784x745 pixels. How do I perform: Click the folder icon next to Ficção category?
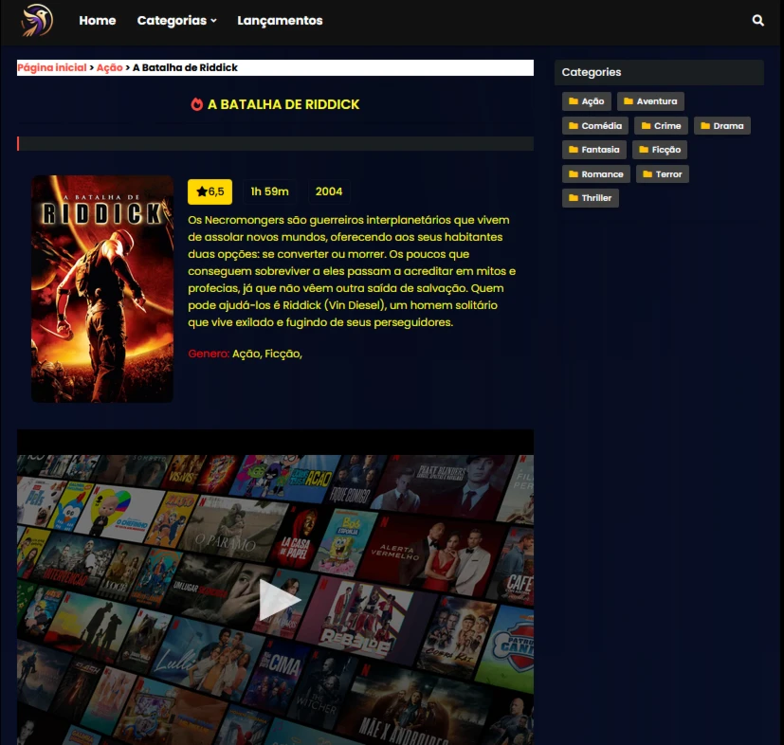tap(644, 150)
